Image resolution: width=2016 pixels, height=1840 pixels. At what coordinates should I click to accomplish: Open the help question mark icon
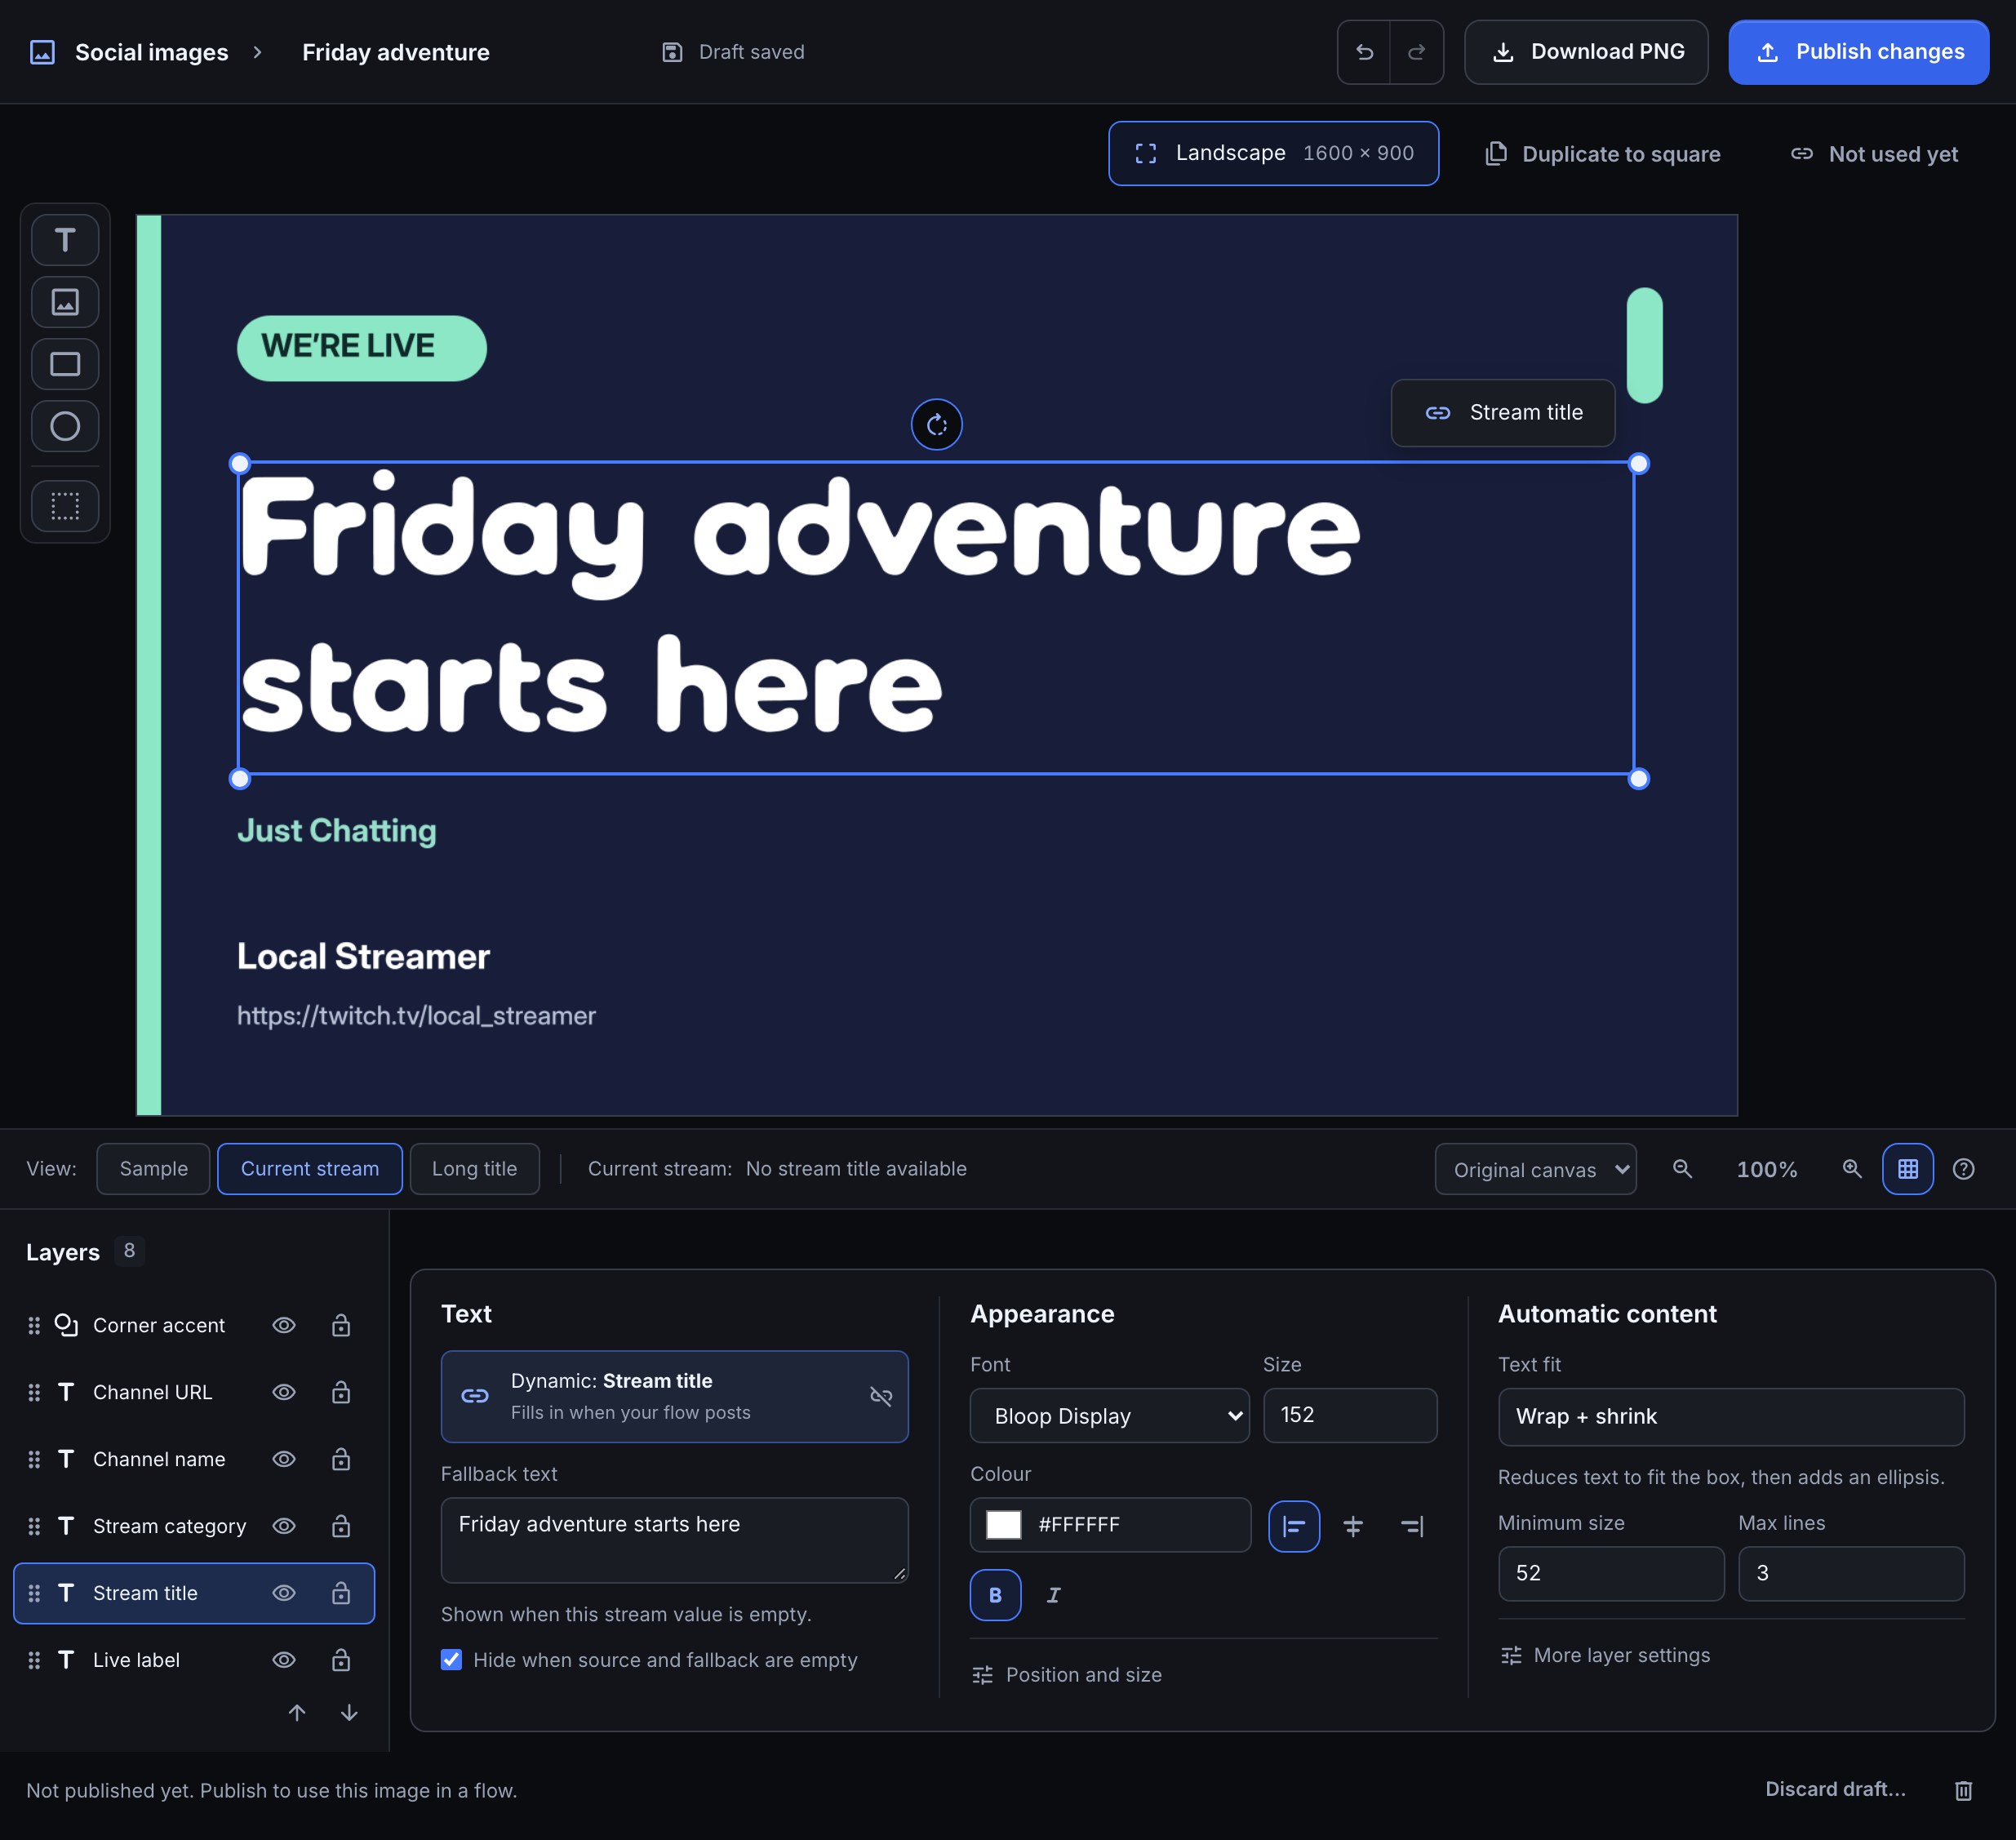1963,1169
